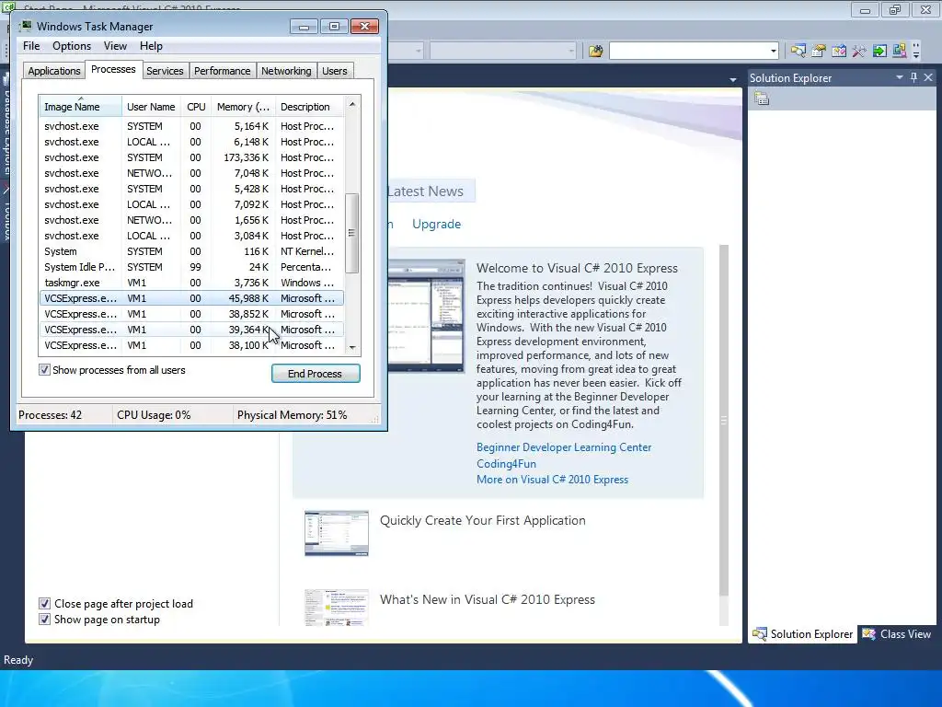Open Beginner Developer Learning Center link
The width and height of the screenshot is (942, 707).
point(564,447)
